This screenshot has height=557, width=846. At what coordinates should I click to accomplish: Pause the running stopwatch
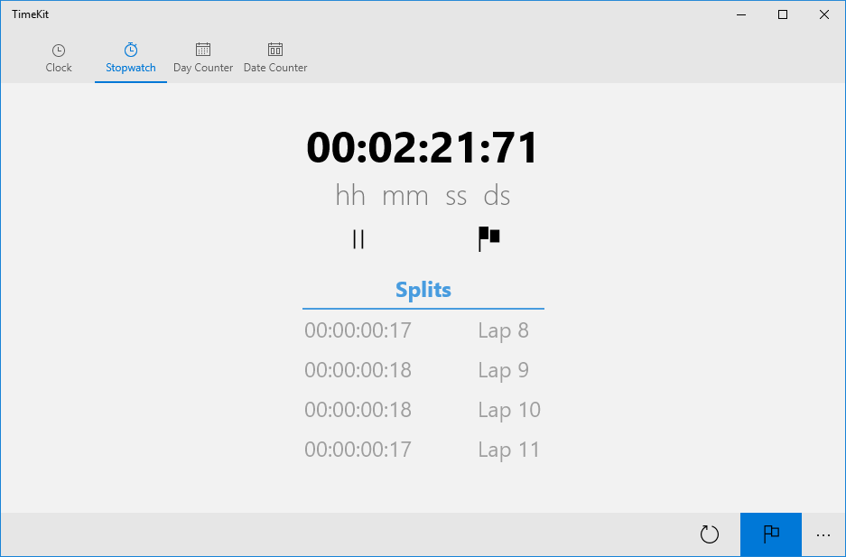tap(358, 239)
